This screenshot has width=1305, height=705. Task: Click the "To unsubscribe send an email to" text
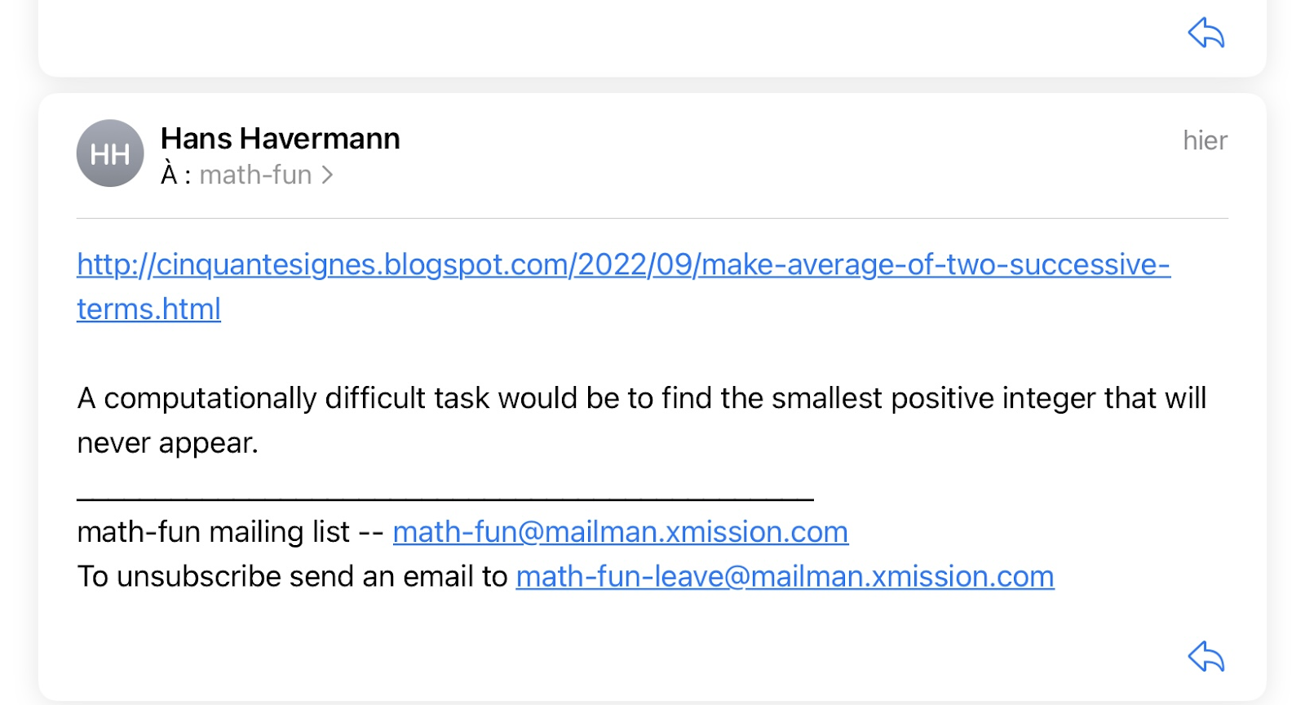(x=292, y=577)
